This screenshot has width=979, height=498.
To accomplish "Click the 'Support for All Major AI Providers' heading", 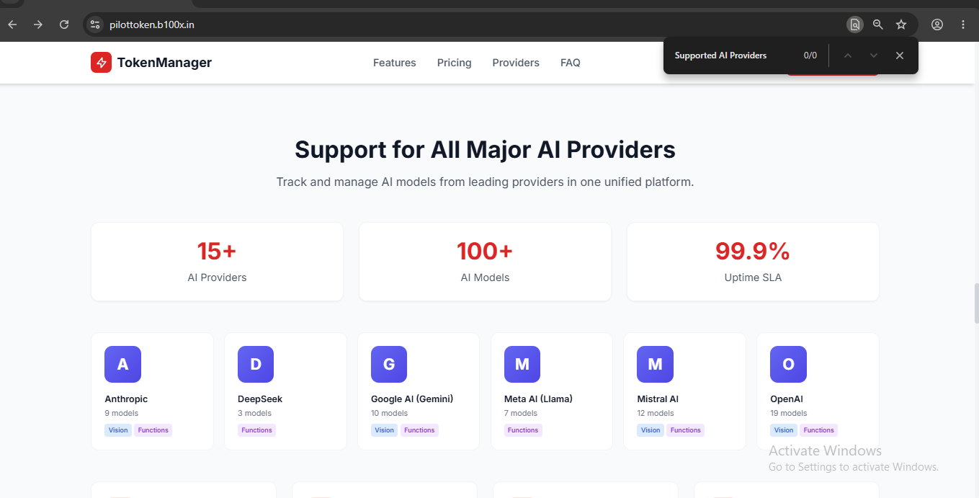I will 485,150.
